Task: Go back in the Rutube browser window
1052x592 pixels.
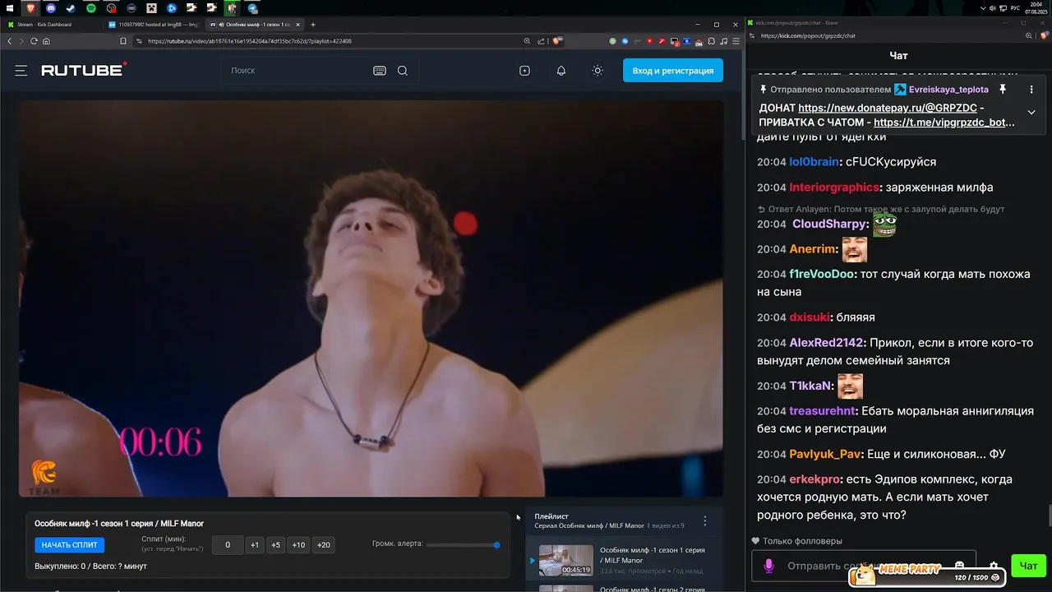Action: point(10,41)
